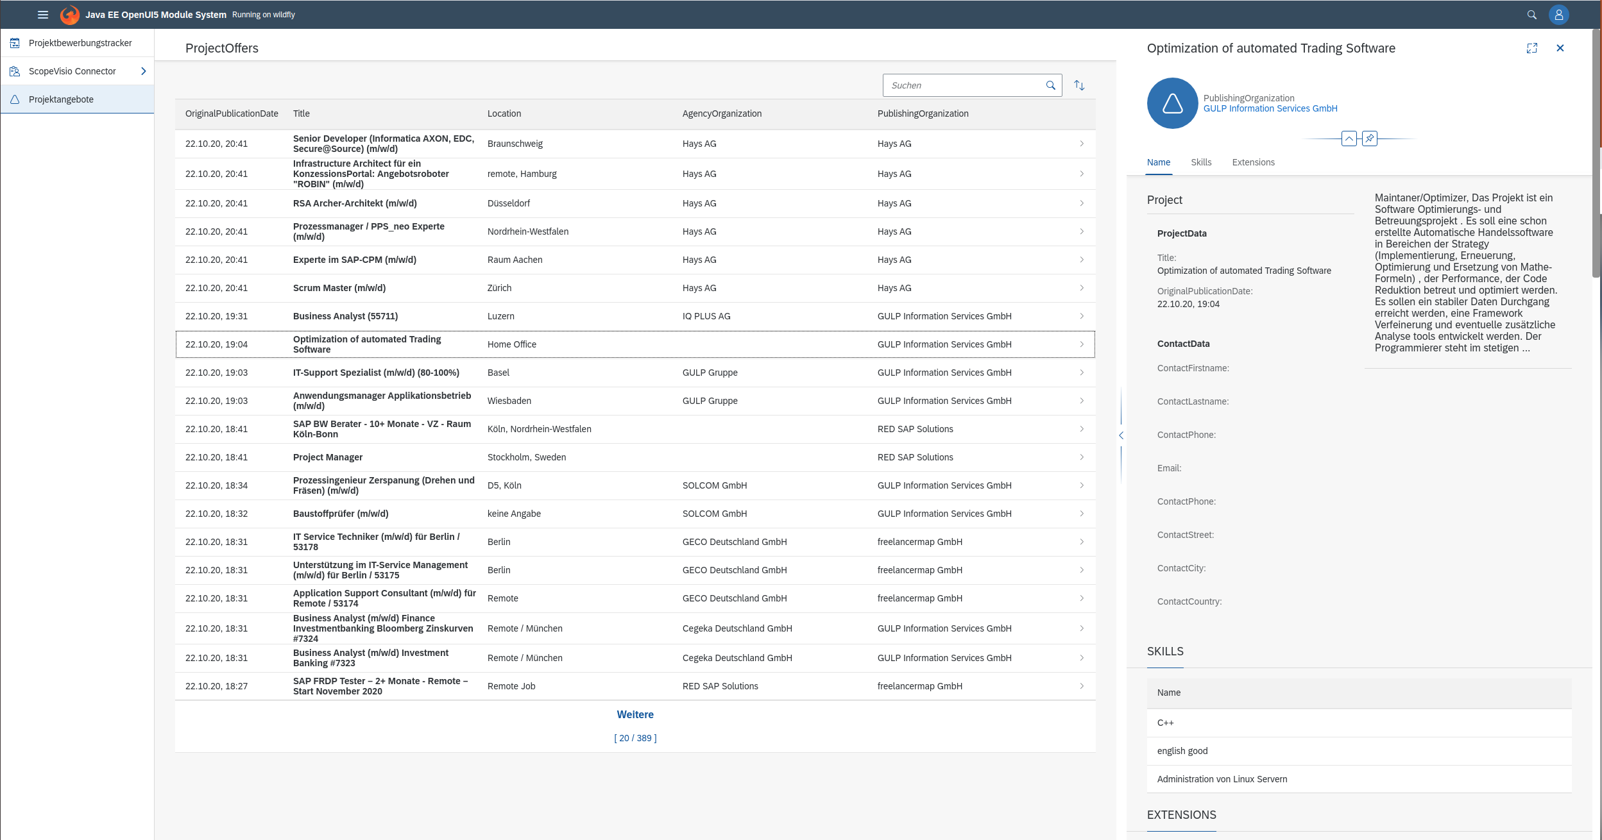Switch to the Extensions tab
This screenshot has width=1602, height=840.
tap(1252, 162)
